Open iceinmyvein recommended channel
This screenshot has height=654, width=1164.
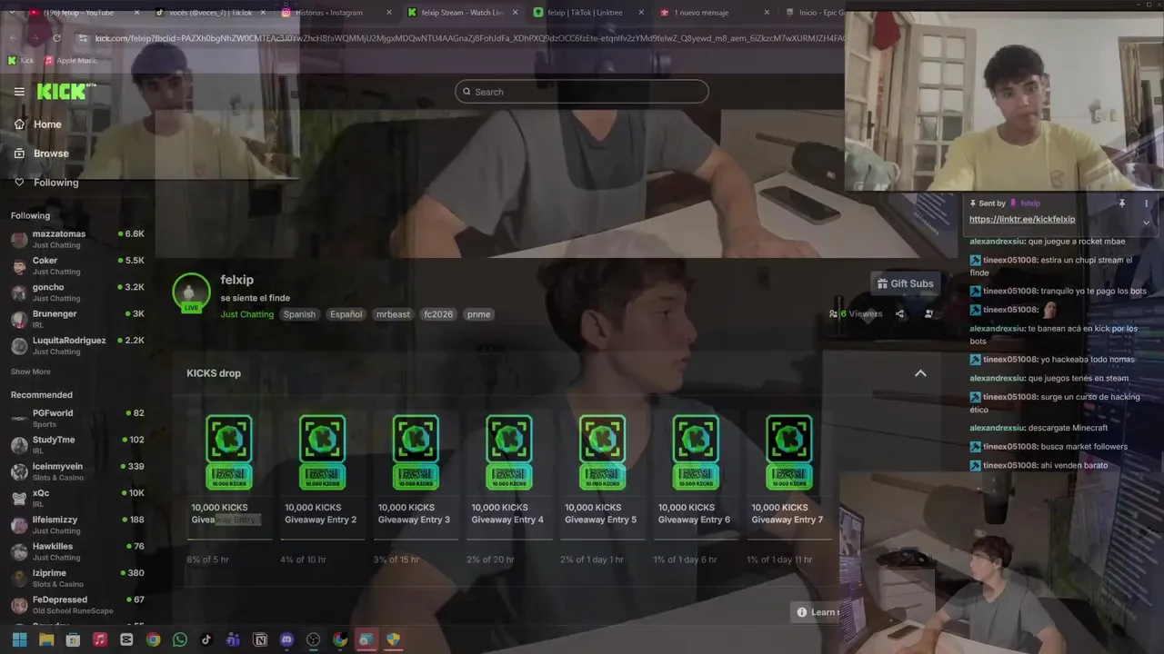click(x=77, y=472)
